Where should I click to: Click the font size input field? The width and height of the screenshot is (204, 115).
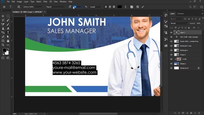click(77, 7)
